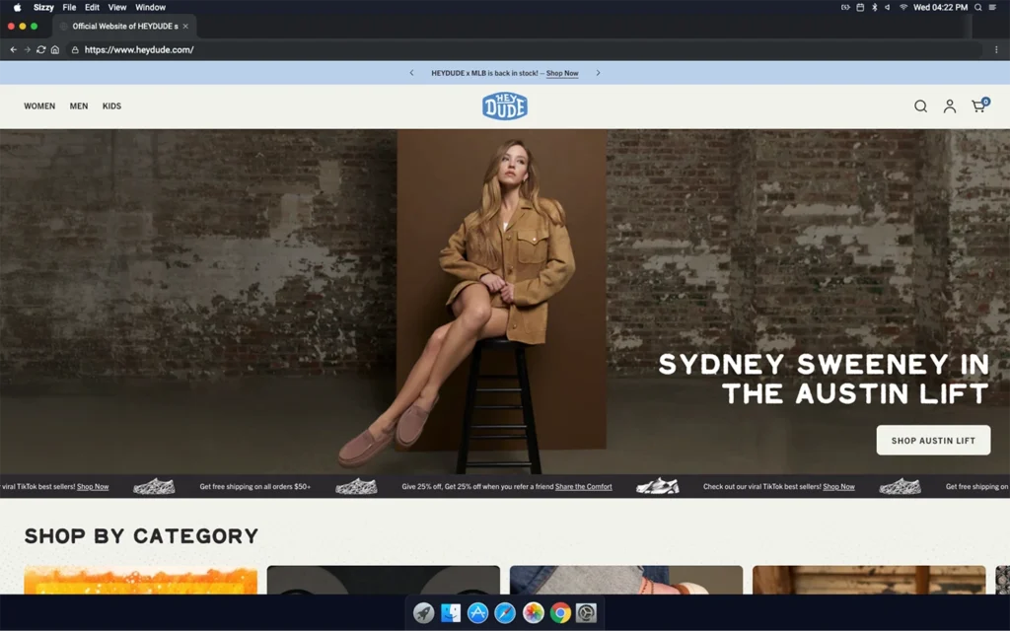Expand the KIDS navigation menu
1010x631 pixels.
pos(112,106)
